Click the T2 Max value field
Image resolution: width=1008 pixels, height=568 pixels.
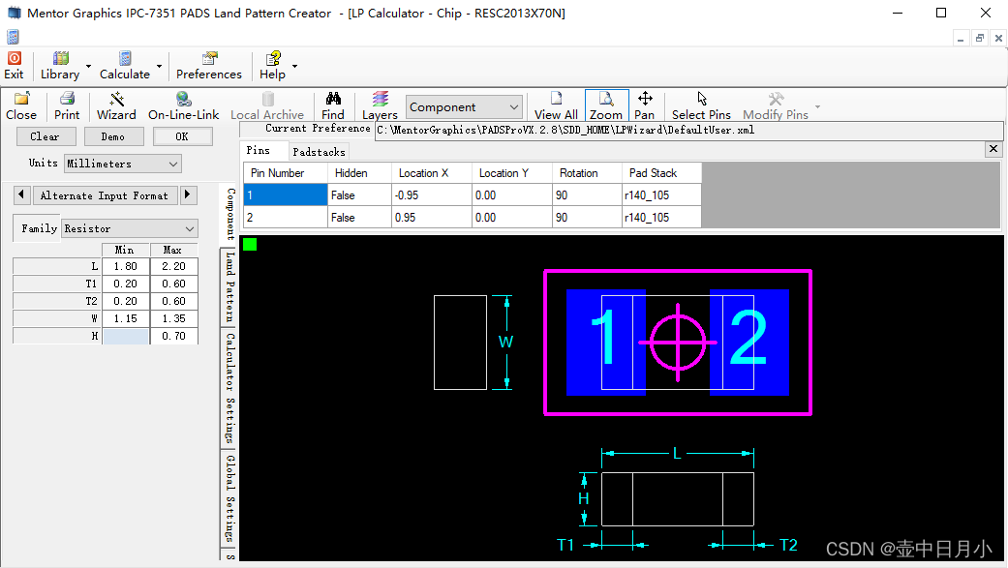173,301
